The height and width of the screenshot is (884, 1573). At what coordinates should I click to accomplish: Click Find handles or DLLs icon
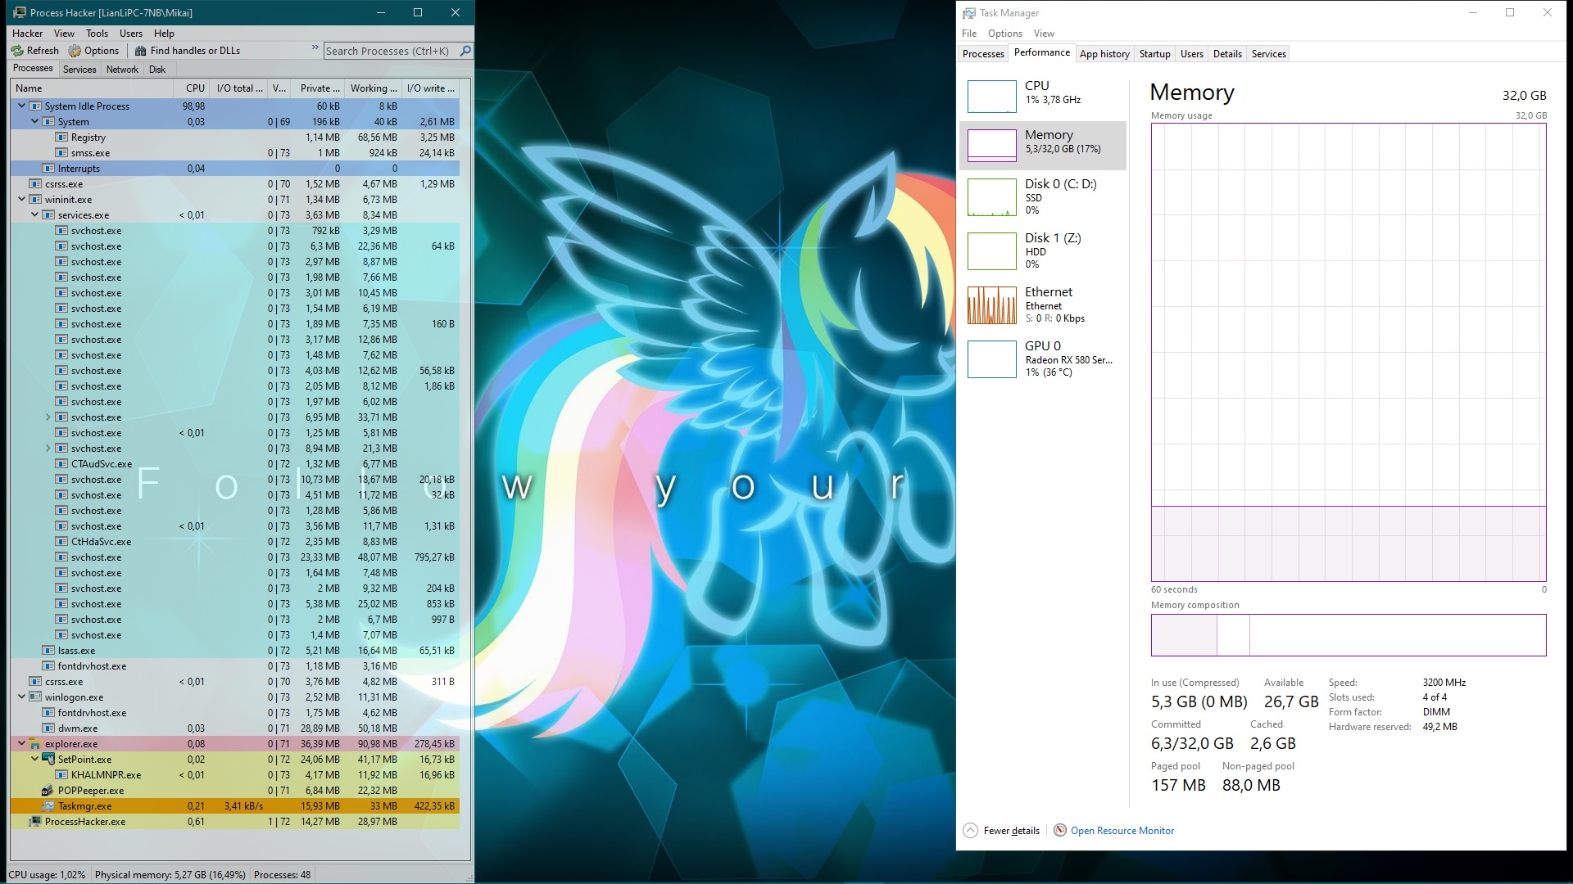(x=141, y=51)
